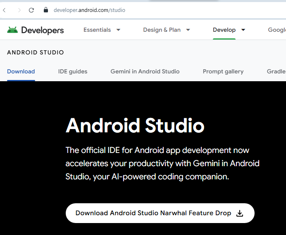Image resolution: width=286 pixels, height=235 pixels.
Task: Open the Develop menu
Action: coord(224,30)
